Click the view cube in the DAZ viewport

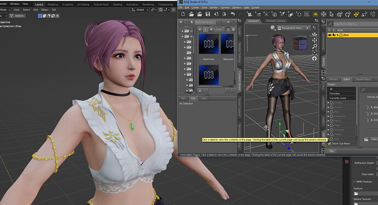(300, 44)
